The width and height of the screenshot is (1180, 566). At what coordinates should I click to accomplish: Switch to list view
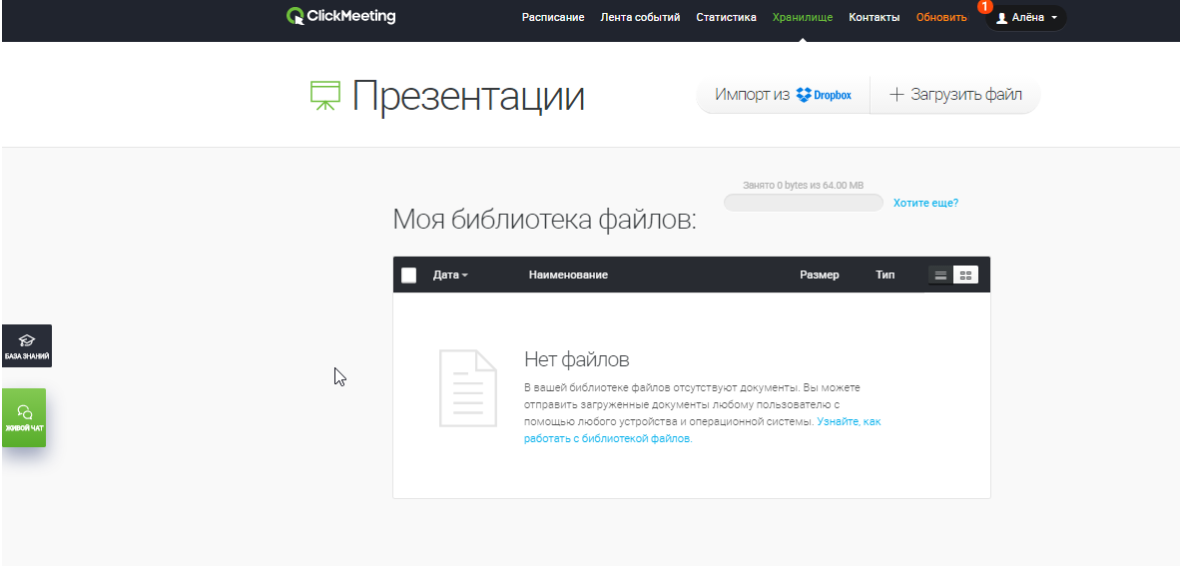(940, 276)
